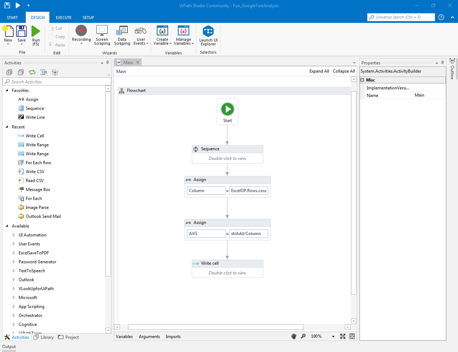Click the Start node in flowchart

click(x=228, y=111)
